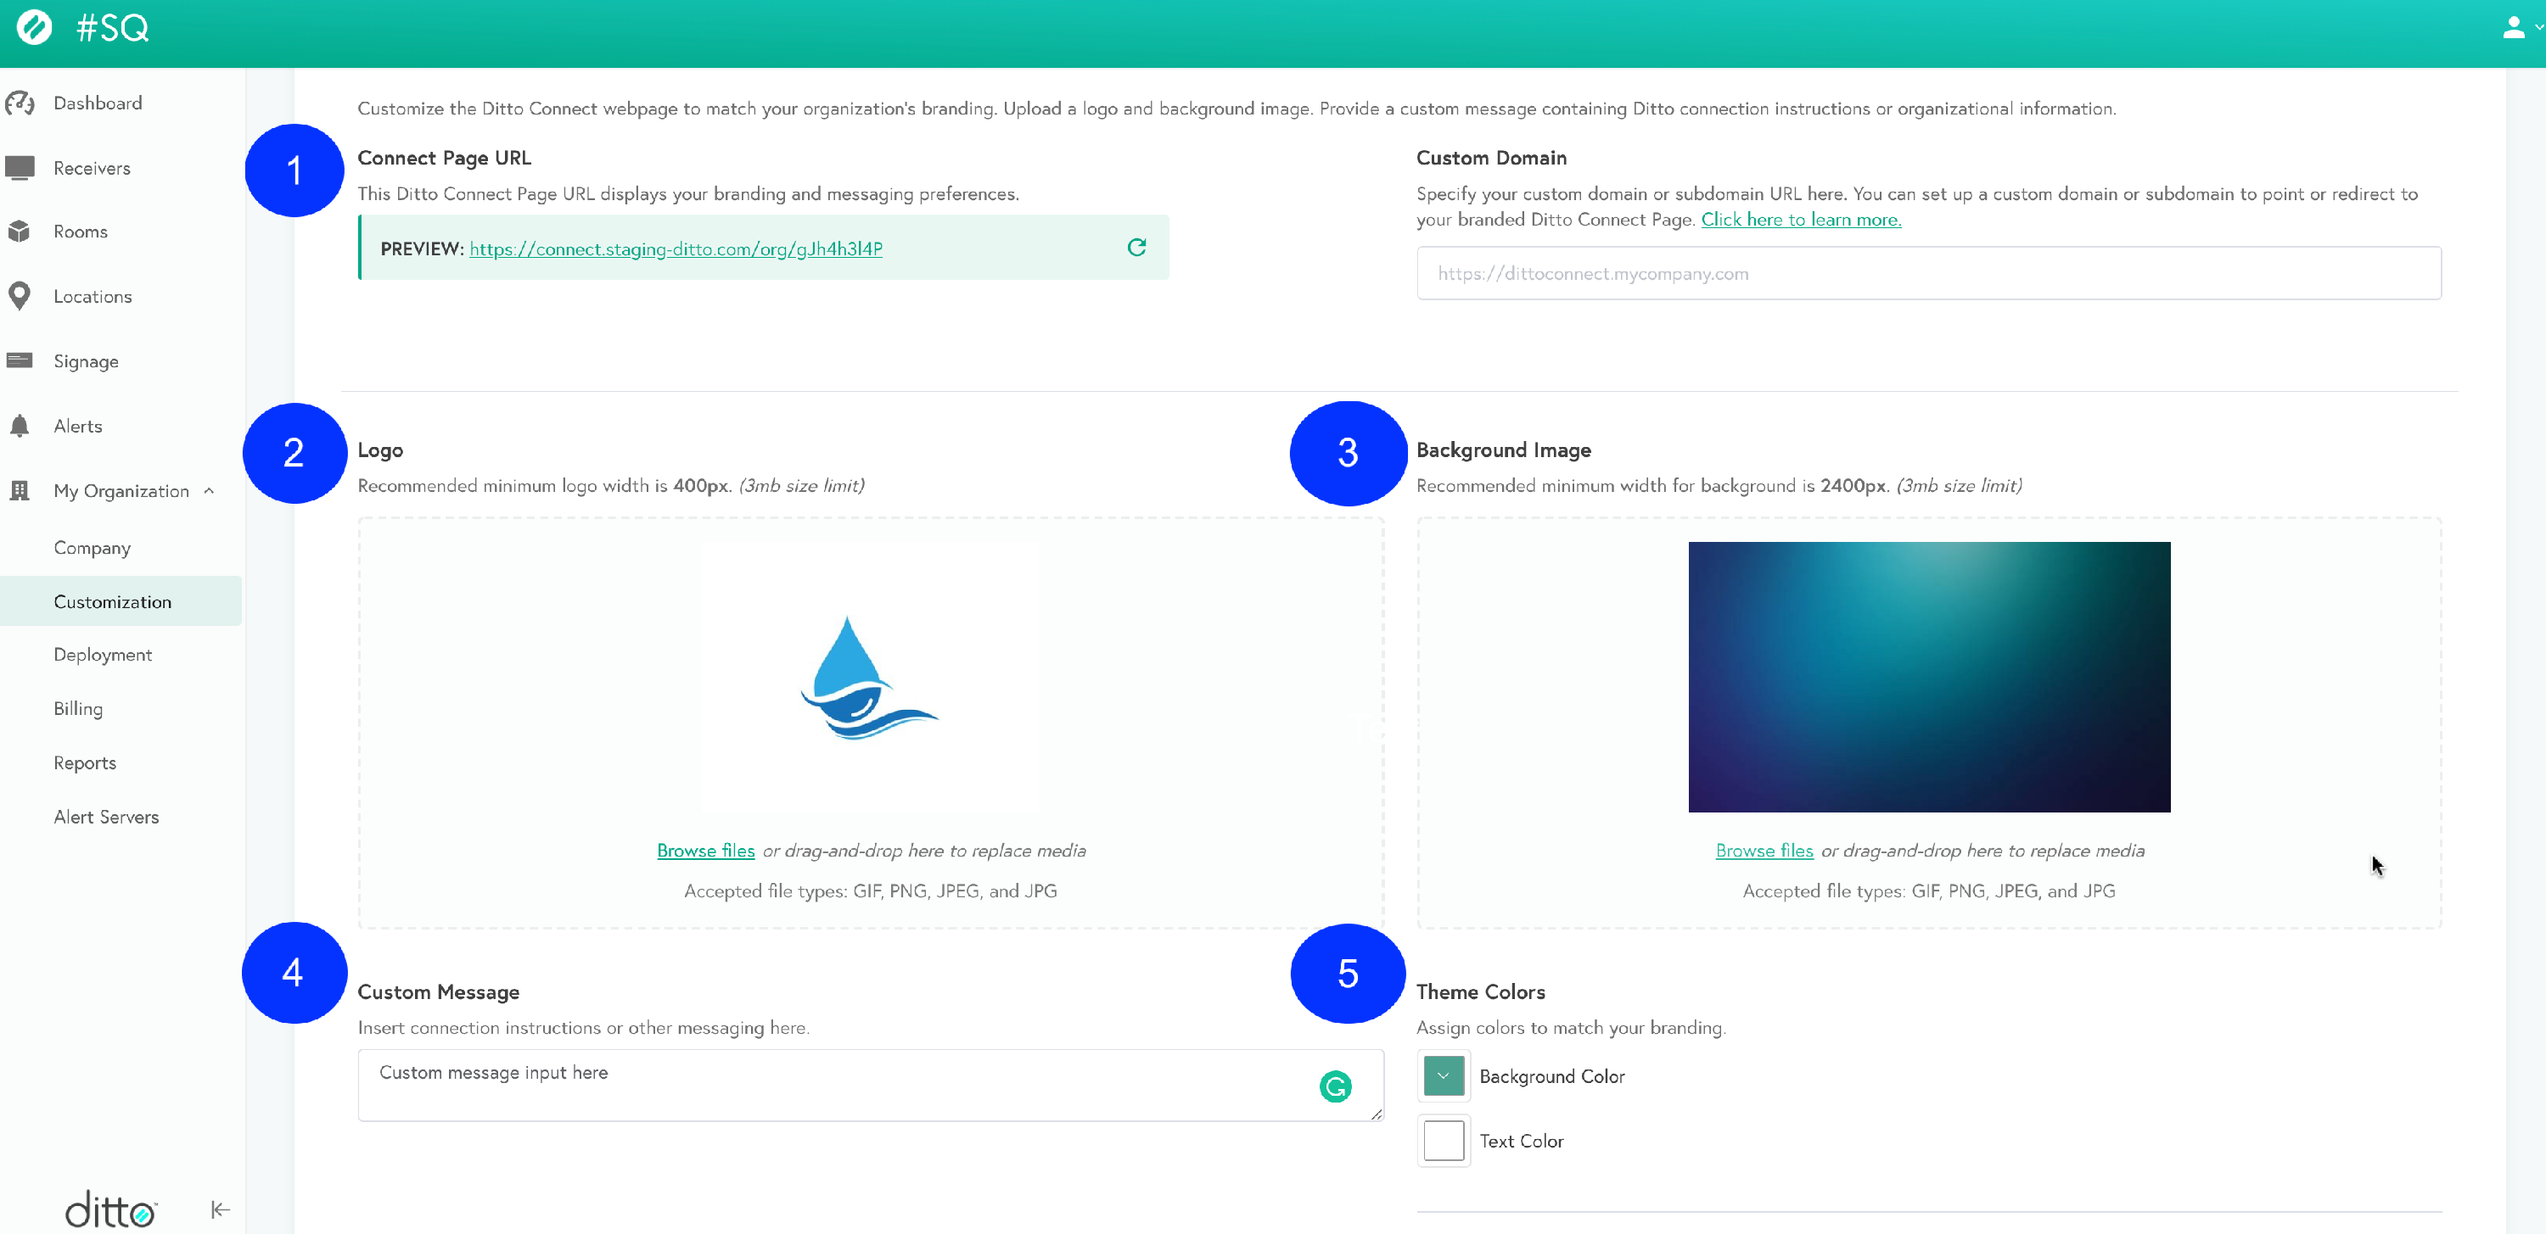Open Alert Servers settings
This screenshot has width=2546, height=1234.
[107, 817]
